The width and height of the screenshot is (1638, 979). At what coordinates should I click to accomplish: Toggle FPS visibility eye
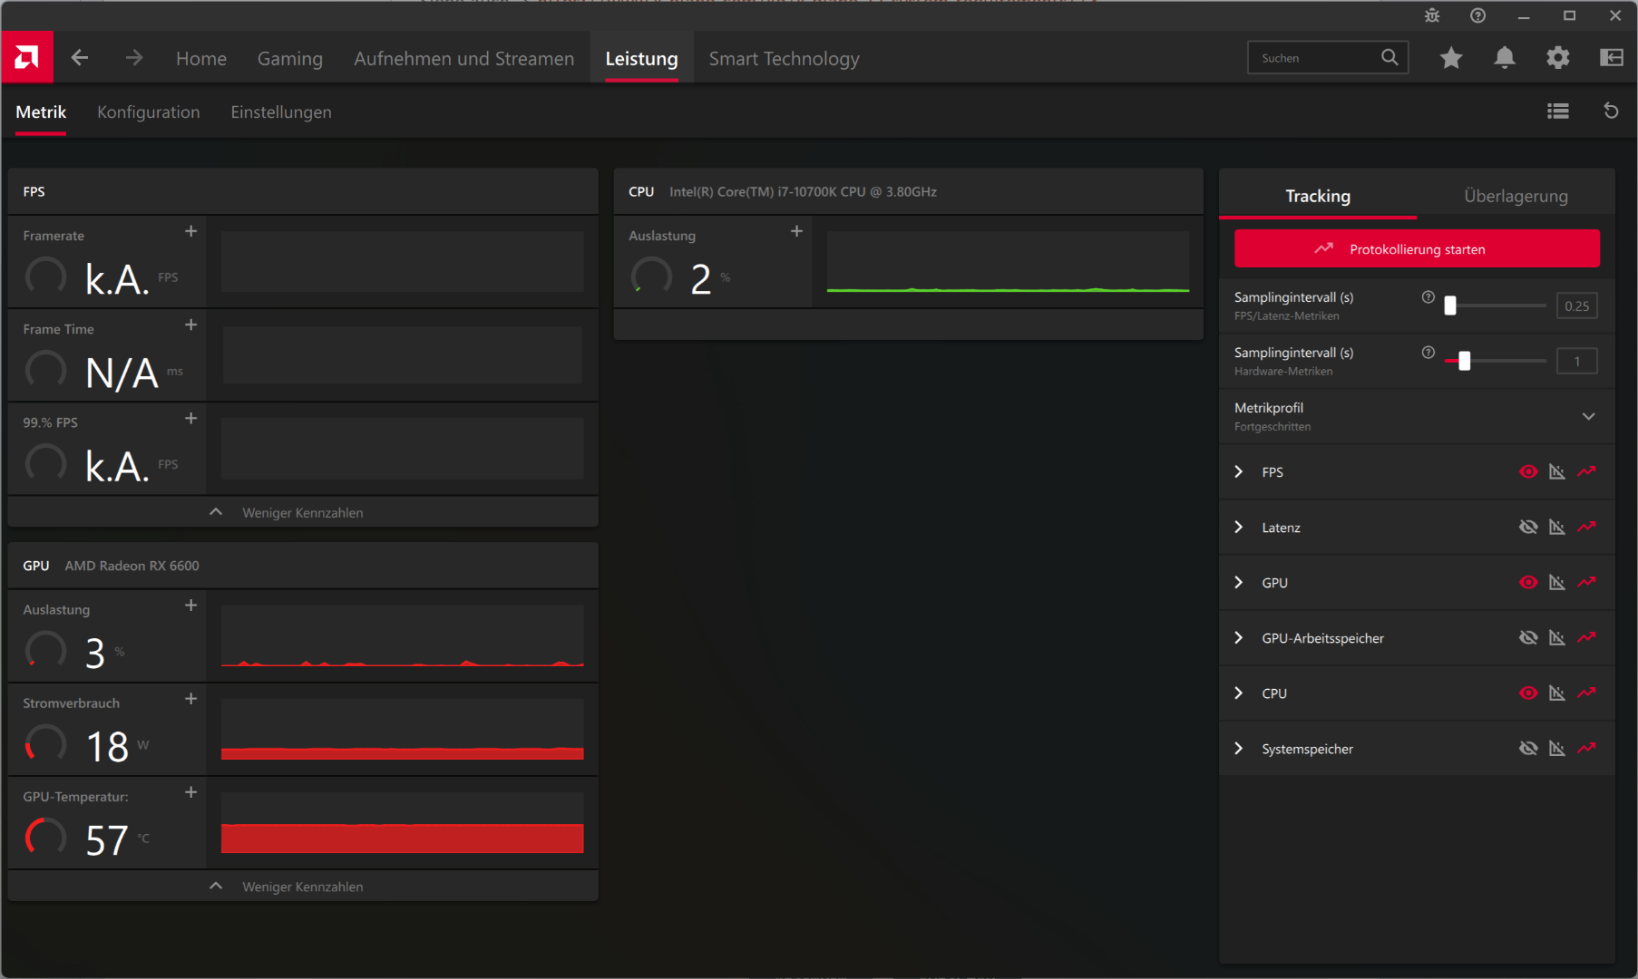(1528, 471)
